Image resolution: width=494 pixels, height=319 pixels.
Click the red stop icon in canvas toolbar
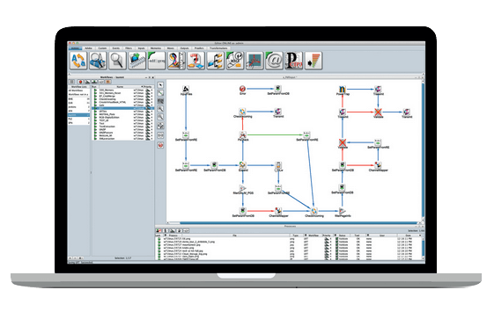point(160,145)
